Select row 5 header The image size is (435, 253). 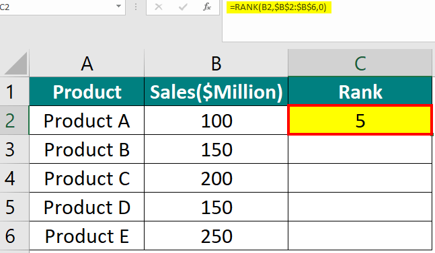(14, 207)
